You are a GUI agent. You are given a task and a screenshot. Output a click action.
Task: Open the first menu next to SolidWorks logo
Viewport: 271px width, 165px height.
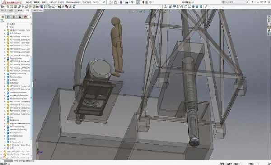click(29, 2)
